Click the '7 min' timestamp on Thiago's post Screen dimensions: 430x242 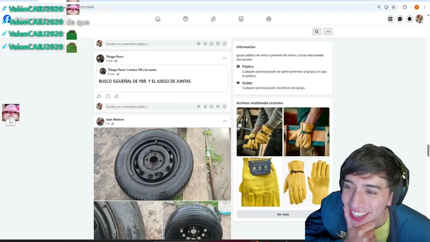pos(109,61)
